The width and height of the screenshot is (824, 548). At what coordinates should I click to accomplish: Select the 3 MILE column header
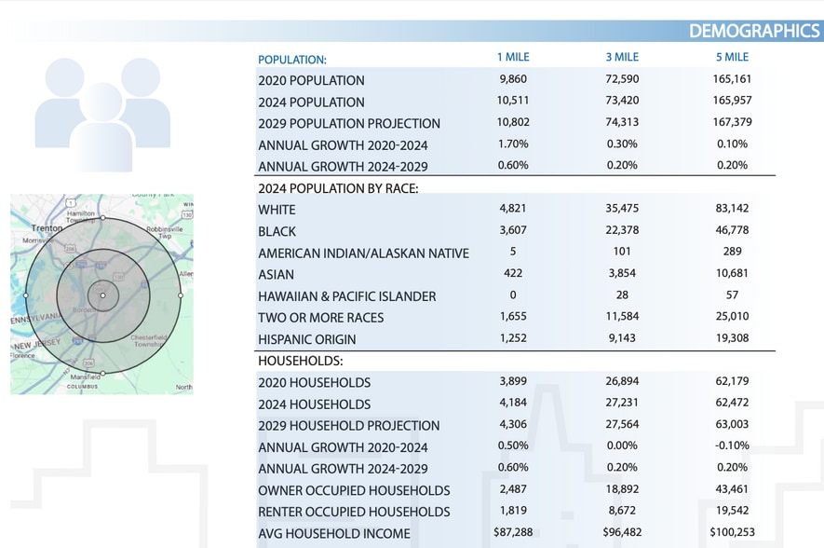click(x=622, y=58)
